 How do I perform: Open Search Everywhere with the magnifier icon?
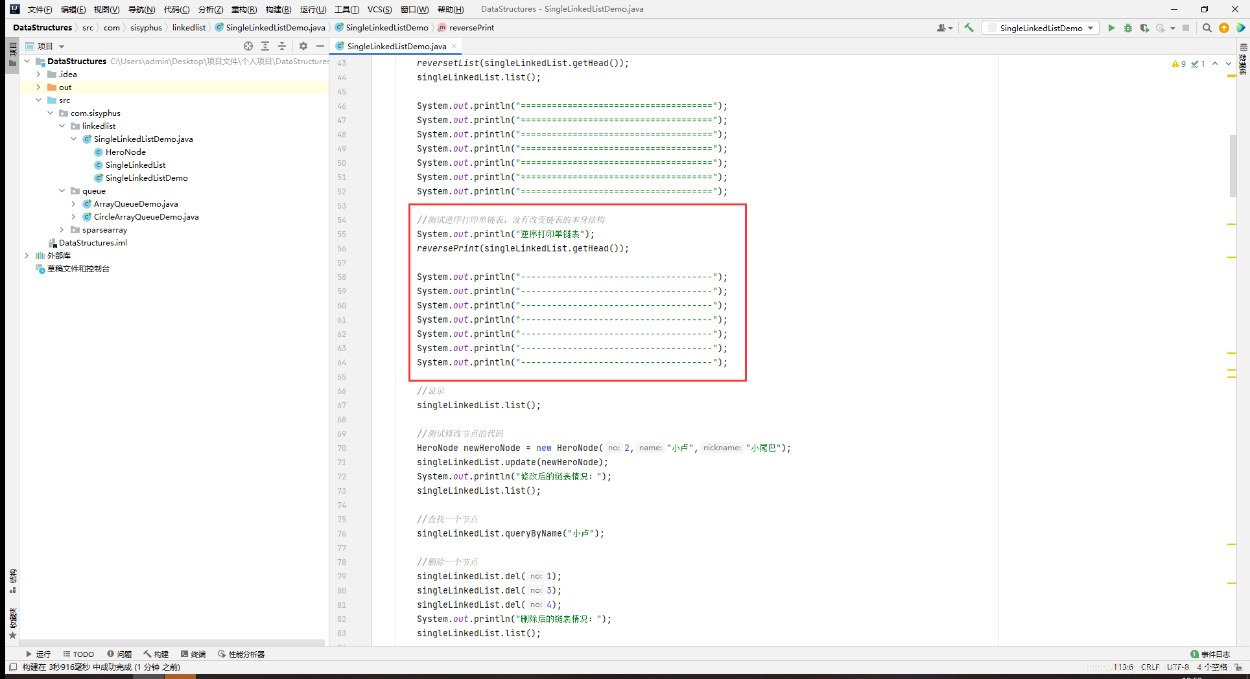tap(1207, 28)
